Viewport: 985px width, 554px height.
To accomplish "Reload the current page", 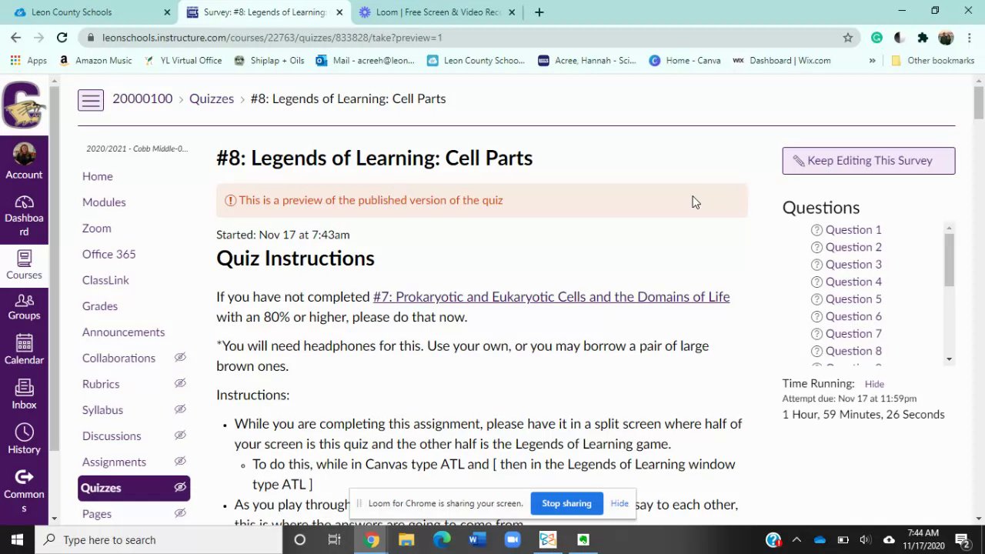I will (62, 37).
